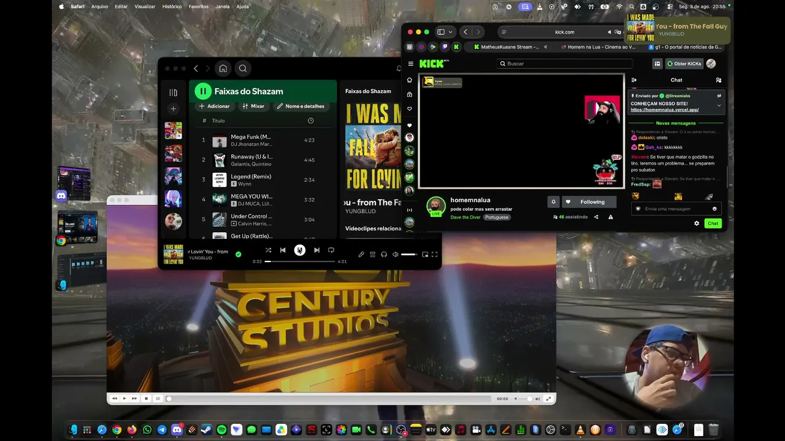Open Kick profile avatar menu
The image size is (785, 441).
[711, 64]
